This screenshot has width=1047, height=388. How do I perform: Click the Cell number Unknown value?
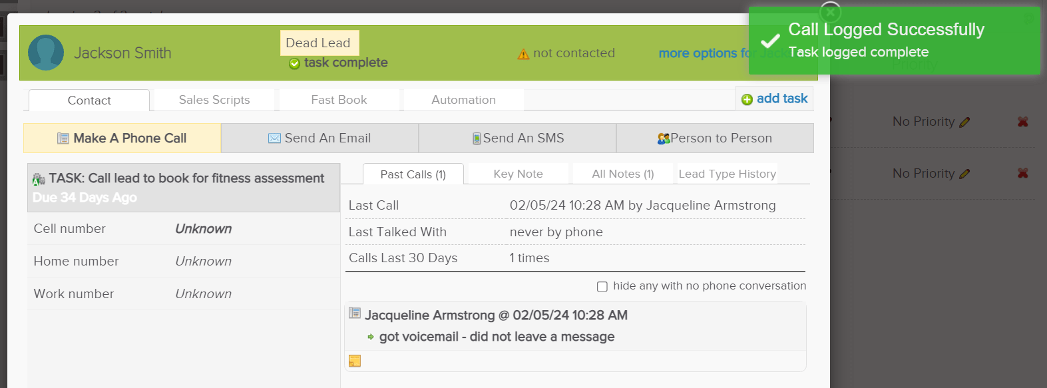pyautogui.click(x=204, y=229)
